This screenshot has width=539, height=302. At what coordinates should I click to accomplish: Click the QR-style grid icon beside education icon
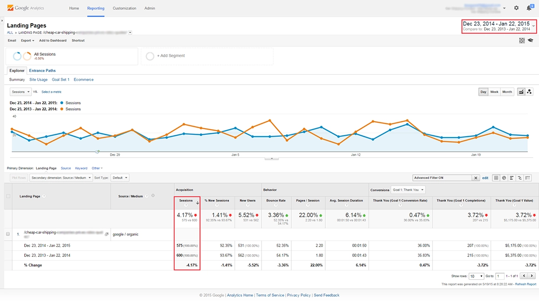[522, 40]
